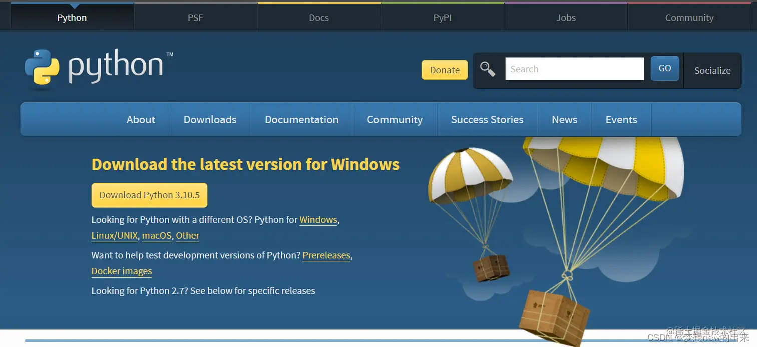
Task: Follow the macOS download link
Action: click(x=157, y=236)
